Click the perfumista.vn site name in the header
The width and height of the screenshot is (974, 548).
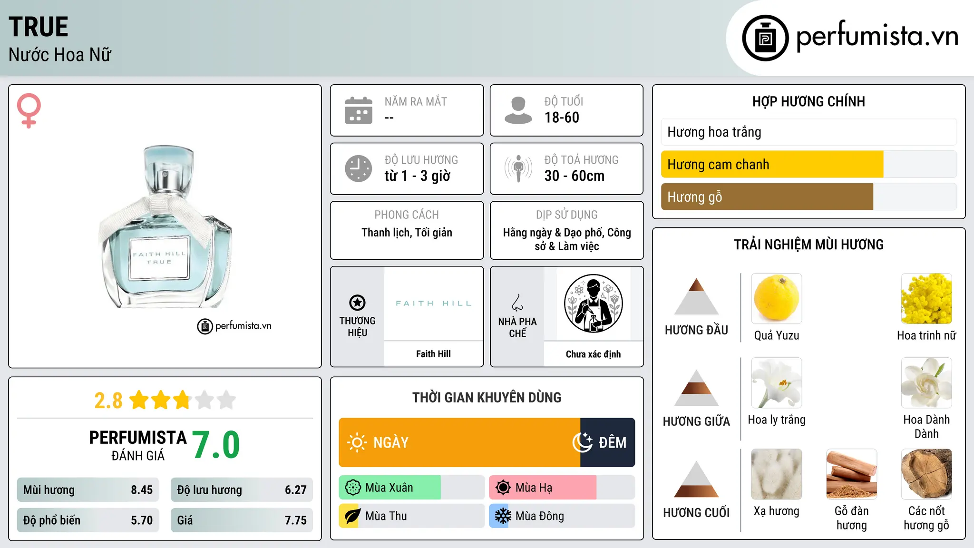pos(877,37)
